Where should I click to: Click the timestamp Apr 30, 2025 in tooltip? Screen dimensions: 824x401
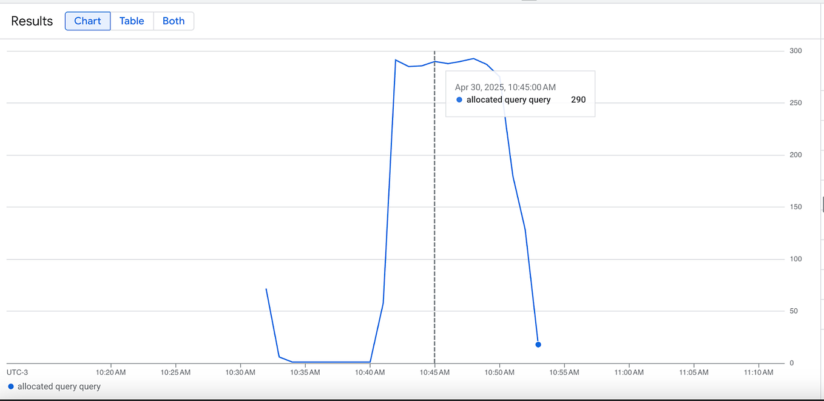pyautogui.click(x=505, y=87)
